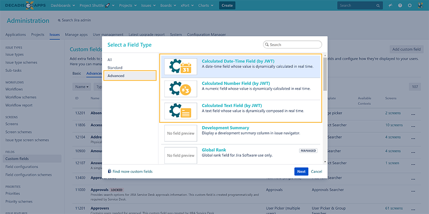
Task: Open the Charts dropdown
Action: 205,6
